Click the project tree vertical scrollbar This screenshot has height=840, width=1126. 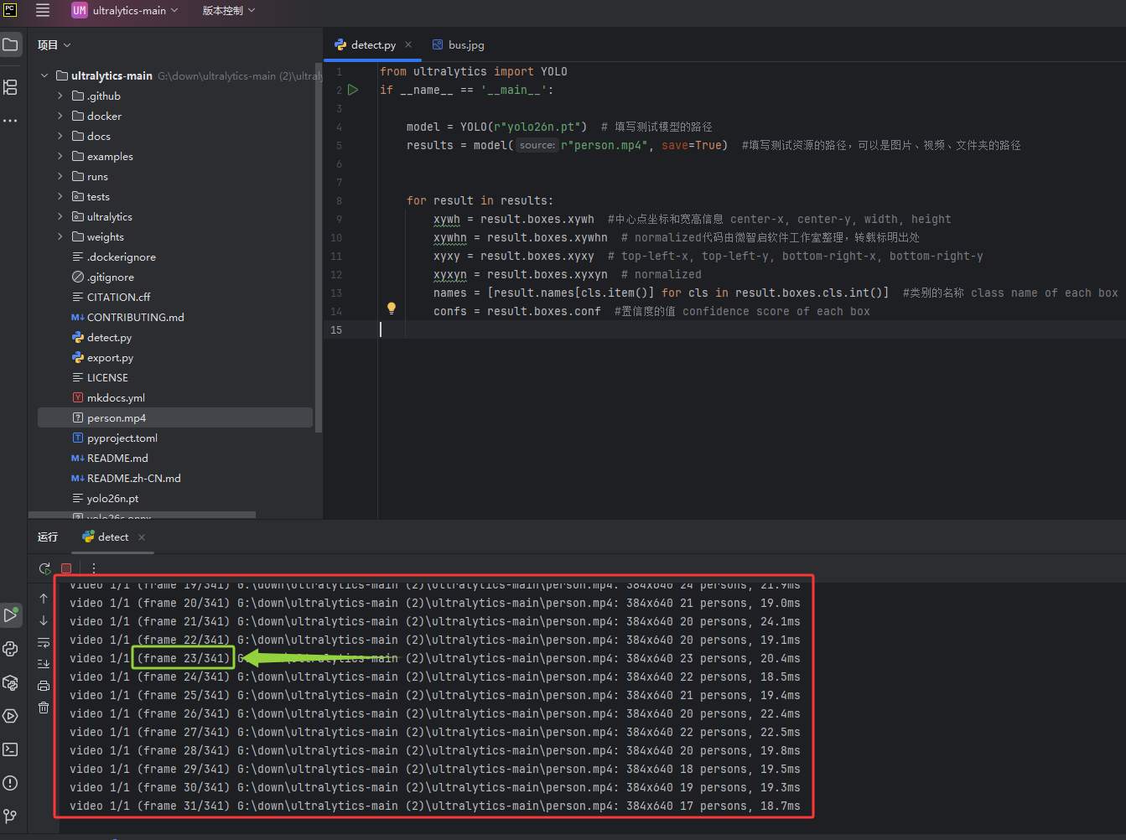319,247
